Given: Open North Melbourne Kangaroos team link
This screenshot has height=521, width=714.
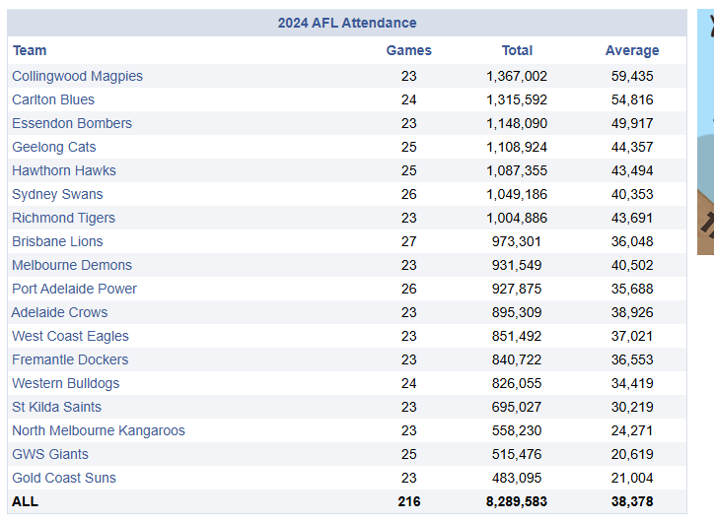Looking at the screenshot, I should pos(99,430).
